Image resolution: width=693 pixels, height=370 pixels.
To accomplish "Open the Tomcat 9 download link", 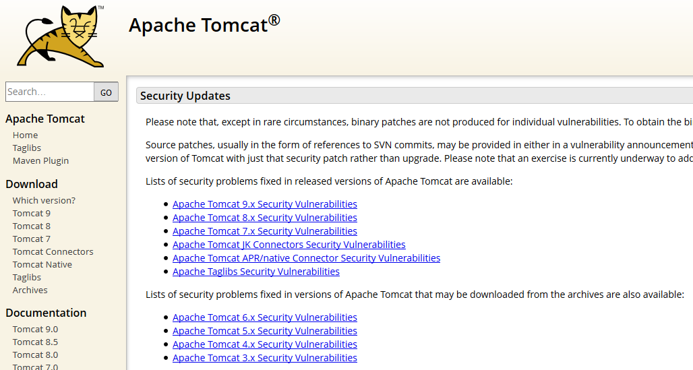I will point(32,213).
